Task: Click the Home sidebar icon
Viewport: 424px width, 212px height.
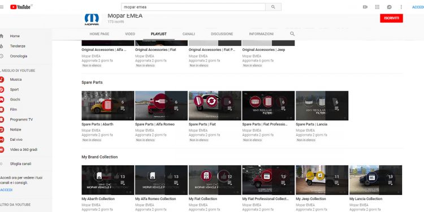Action: click(2, 36)
